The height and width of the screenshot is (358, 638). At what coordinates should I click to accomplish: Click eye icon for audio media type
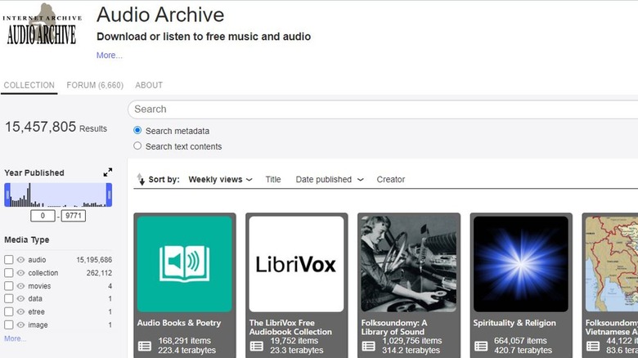[x=20, y=260]
